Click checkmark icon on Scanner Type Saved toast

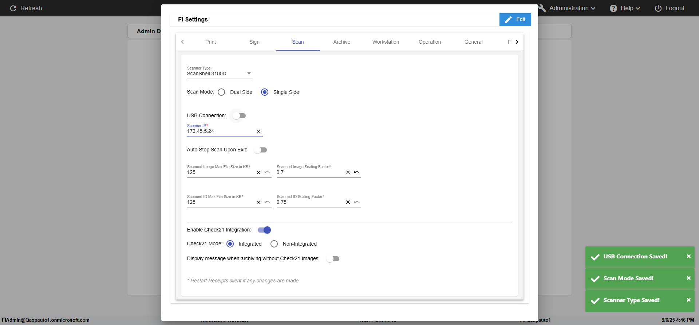point(595,301)
